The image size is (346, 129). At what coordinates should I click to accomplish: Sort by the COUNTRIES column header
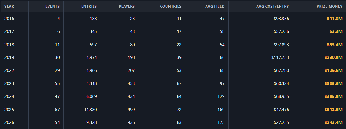click(x=171, y=6)
